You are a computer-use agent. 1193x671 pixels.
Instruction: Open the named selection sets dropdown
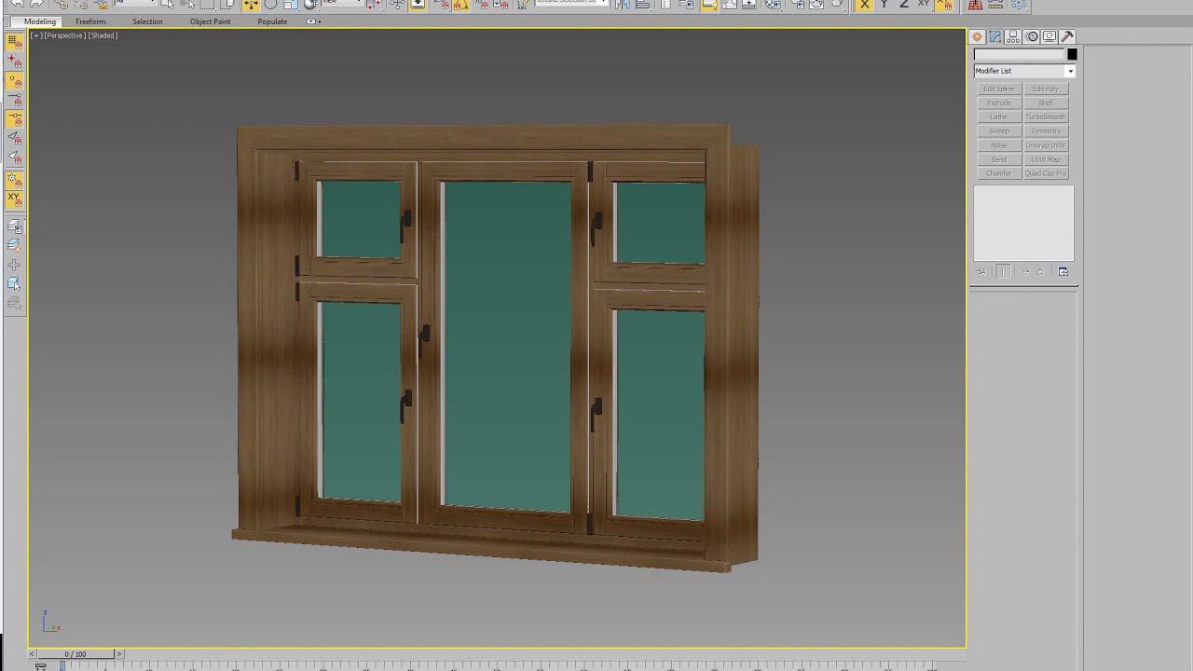pos(571,4)
